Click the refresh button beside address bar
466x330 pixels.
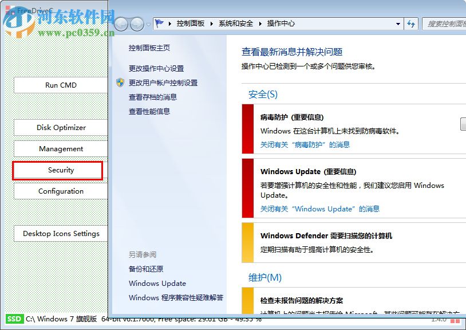[411, 24]
